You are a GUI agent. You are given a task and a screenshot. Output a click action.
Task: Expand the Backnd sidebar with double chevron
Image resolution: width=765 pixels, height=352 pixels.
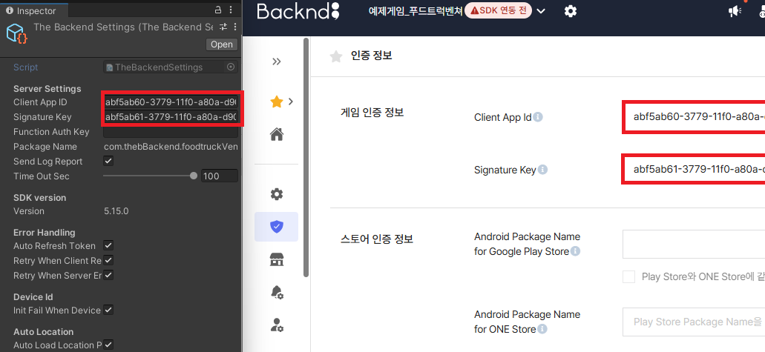click(277, 62)
